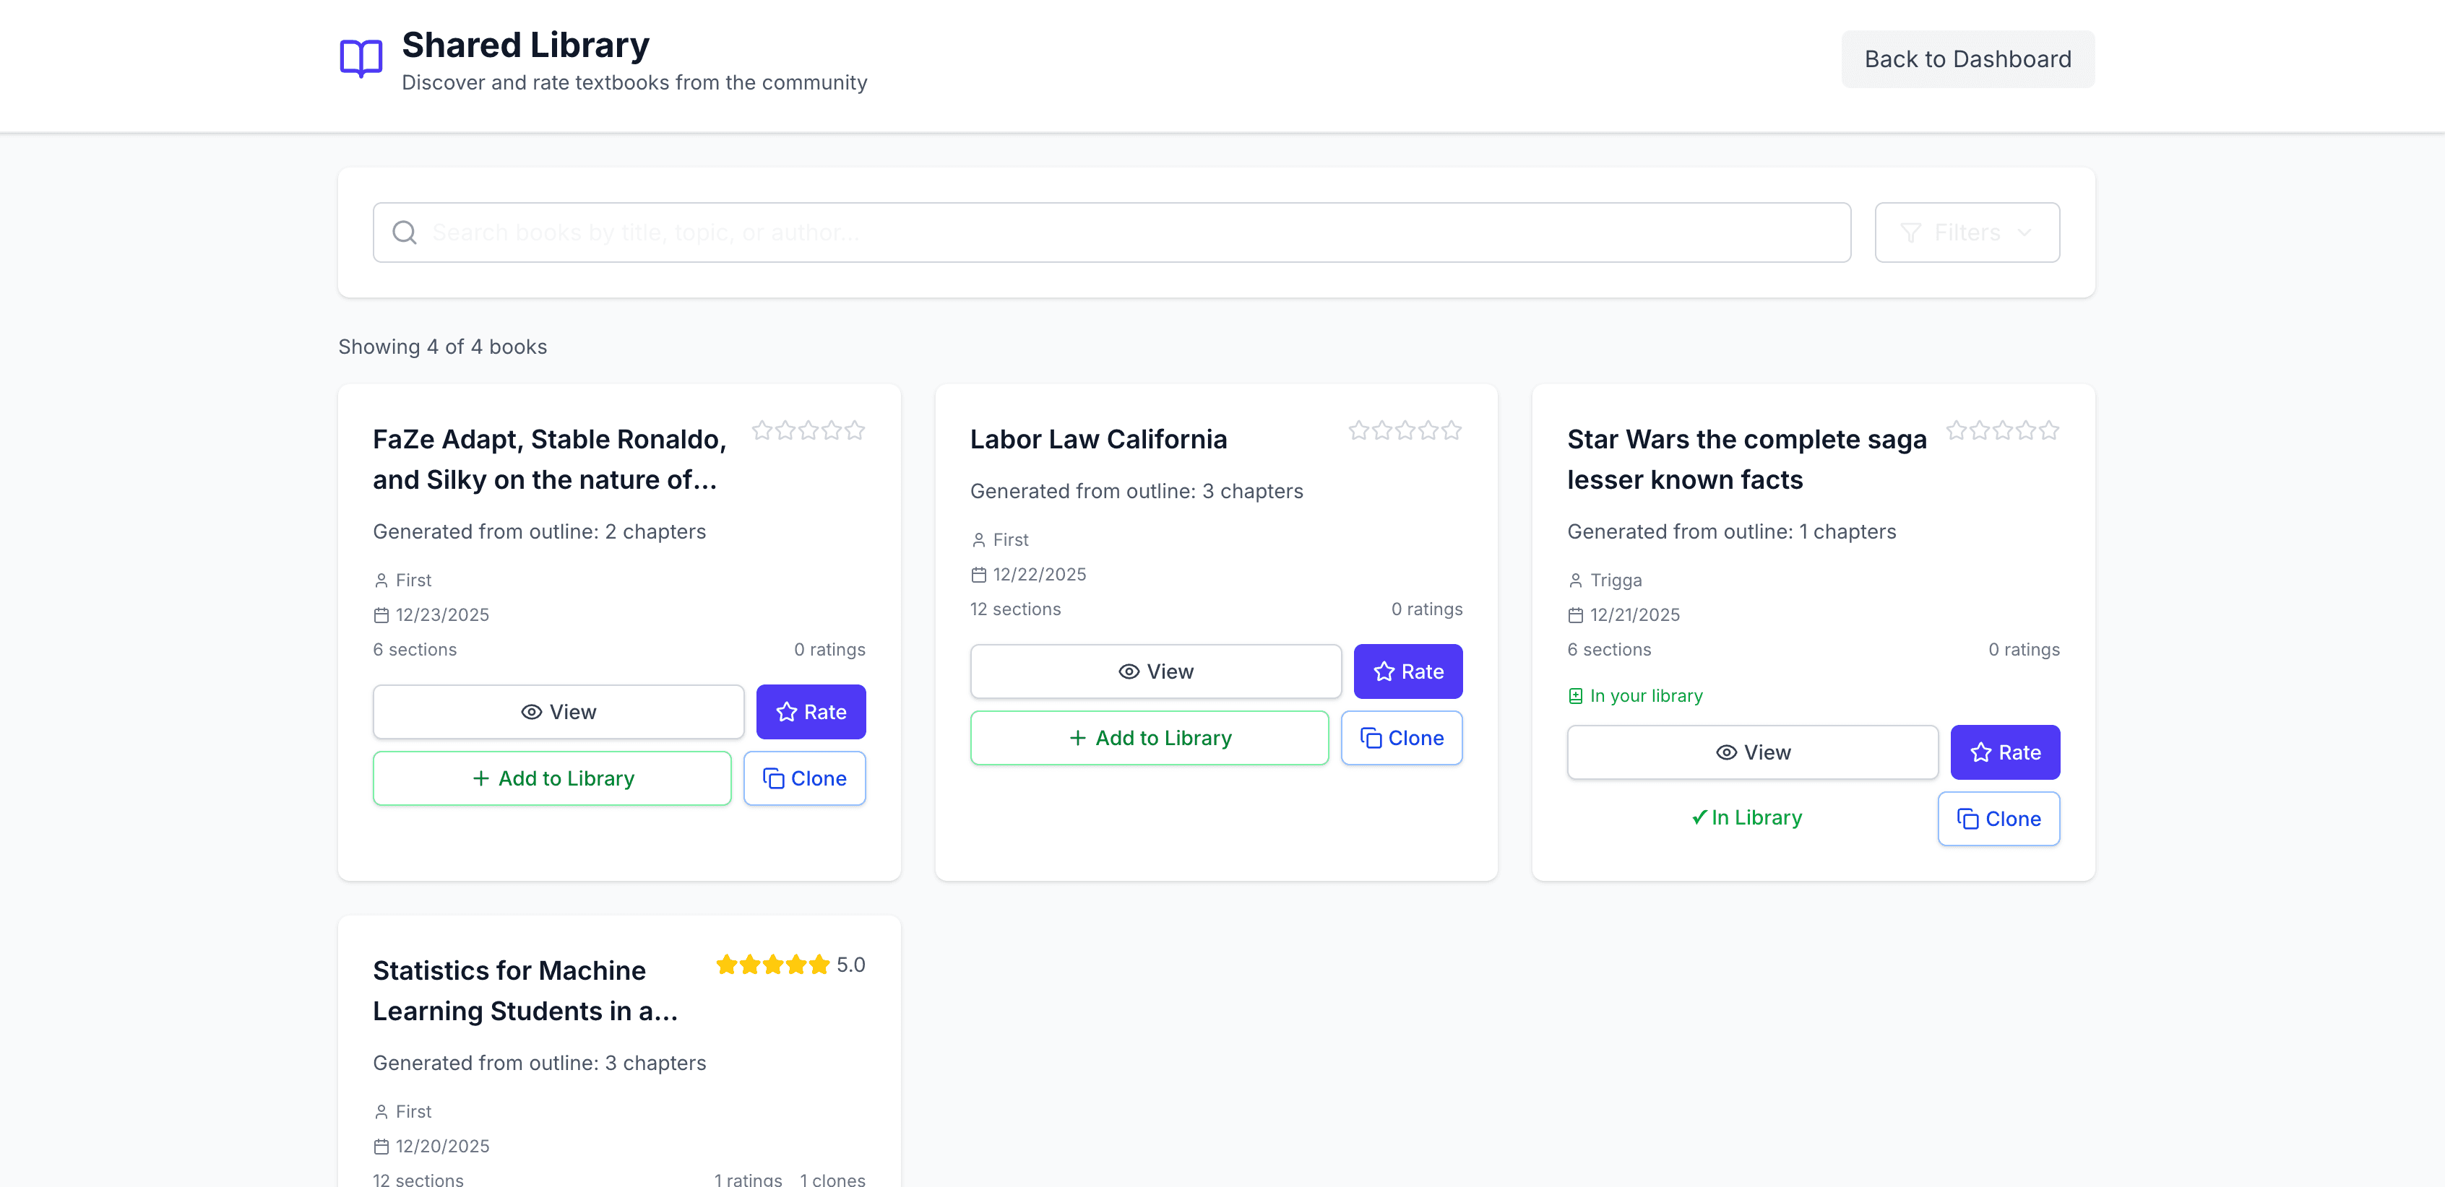Click 'Generated from outline: 1 chapters' text
The width and height of the screenshot is (2445, 1187).
tap(1731, 531)
